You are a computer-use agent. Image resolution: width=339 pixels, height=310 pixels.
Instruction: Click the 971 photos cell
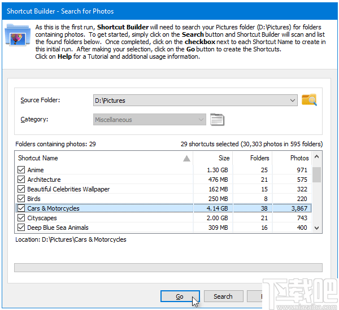[302, 170]
